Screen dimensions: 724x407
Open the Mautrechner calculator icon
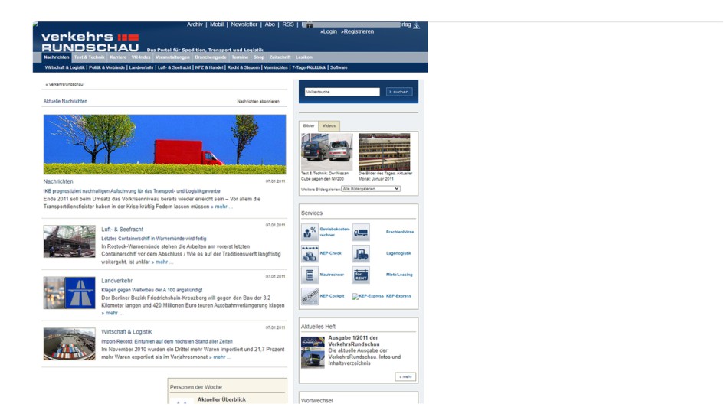310,275
